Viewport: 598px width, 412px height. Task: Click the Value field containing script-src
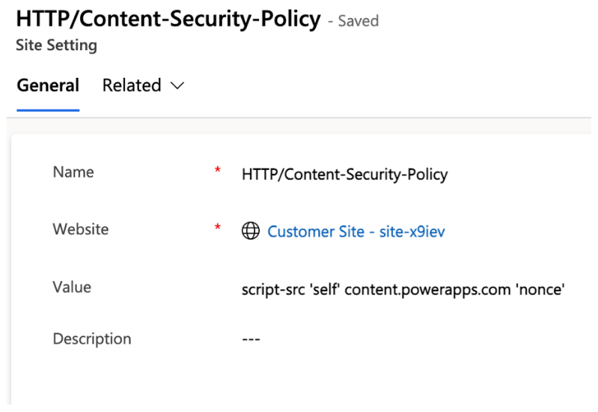403,289
